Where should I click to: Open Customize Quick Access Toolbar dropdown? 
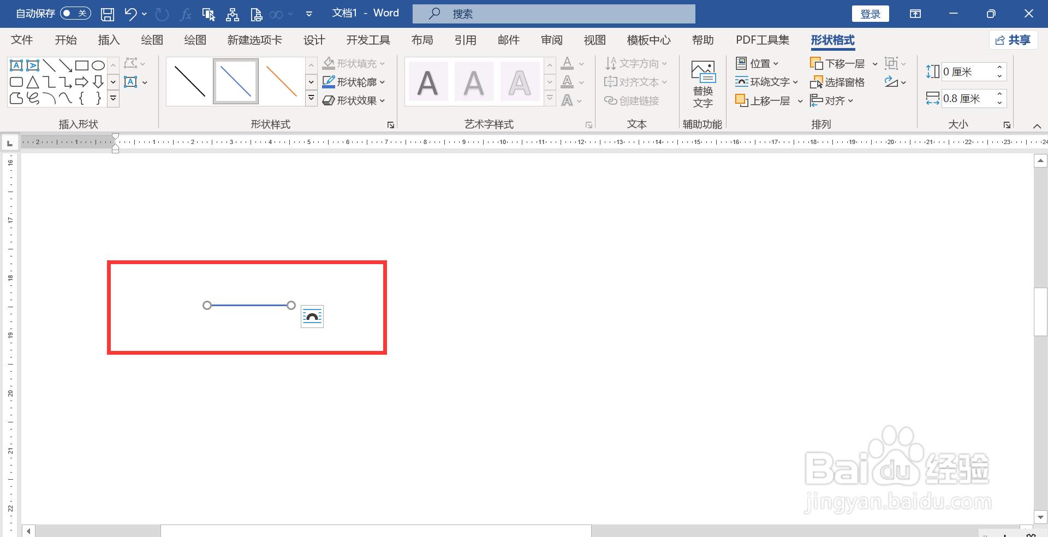coord(309,14)
